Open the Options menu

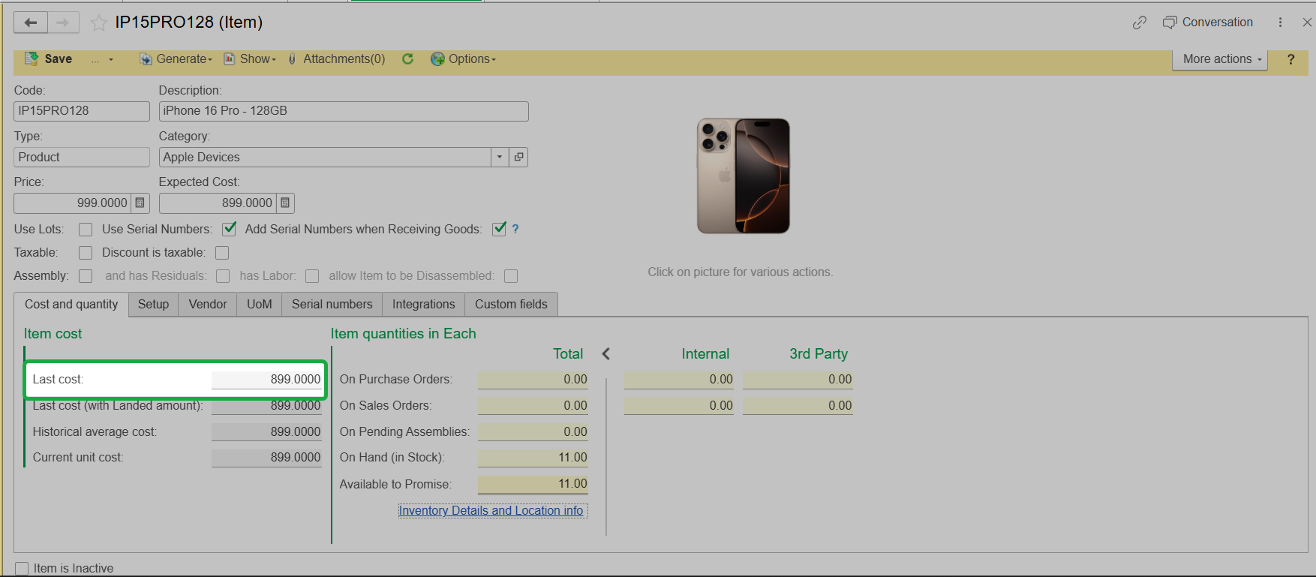pyautogui.click(x=463, y=59)
